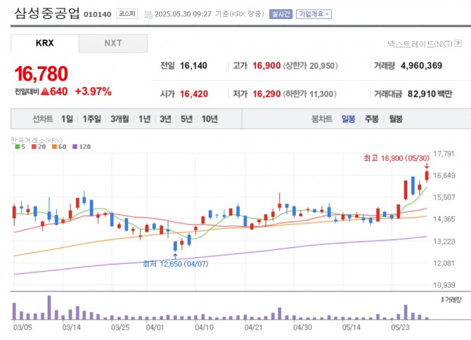Click the latest red candlestick for 05/30

427,176
